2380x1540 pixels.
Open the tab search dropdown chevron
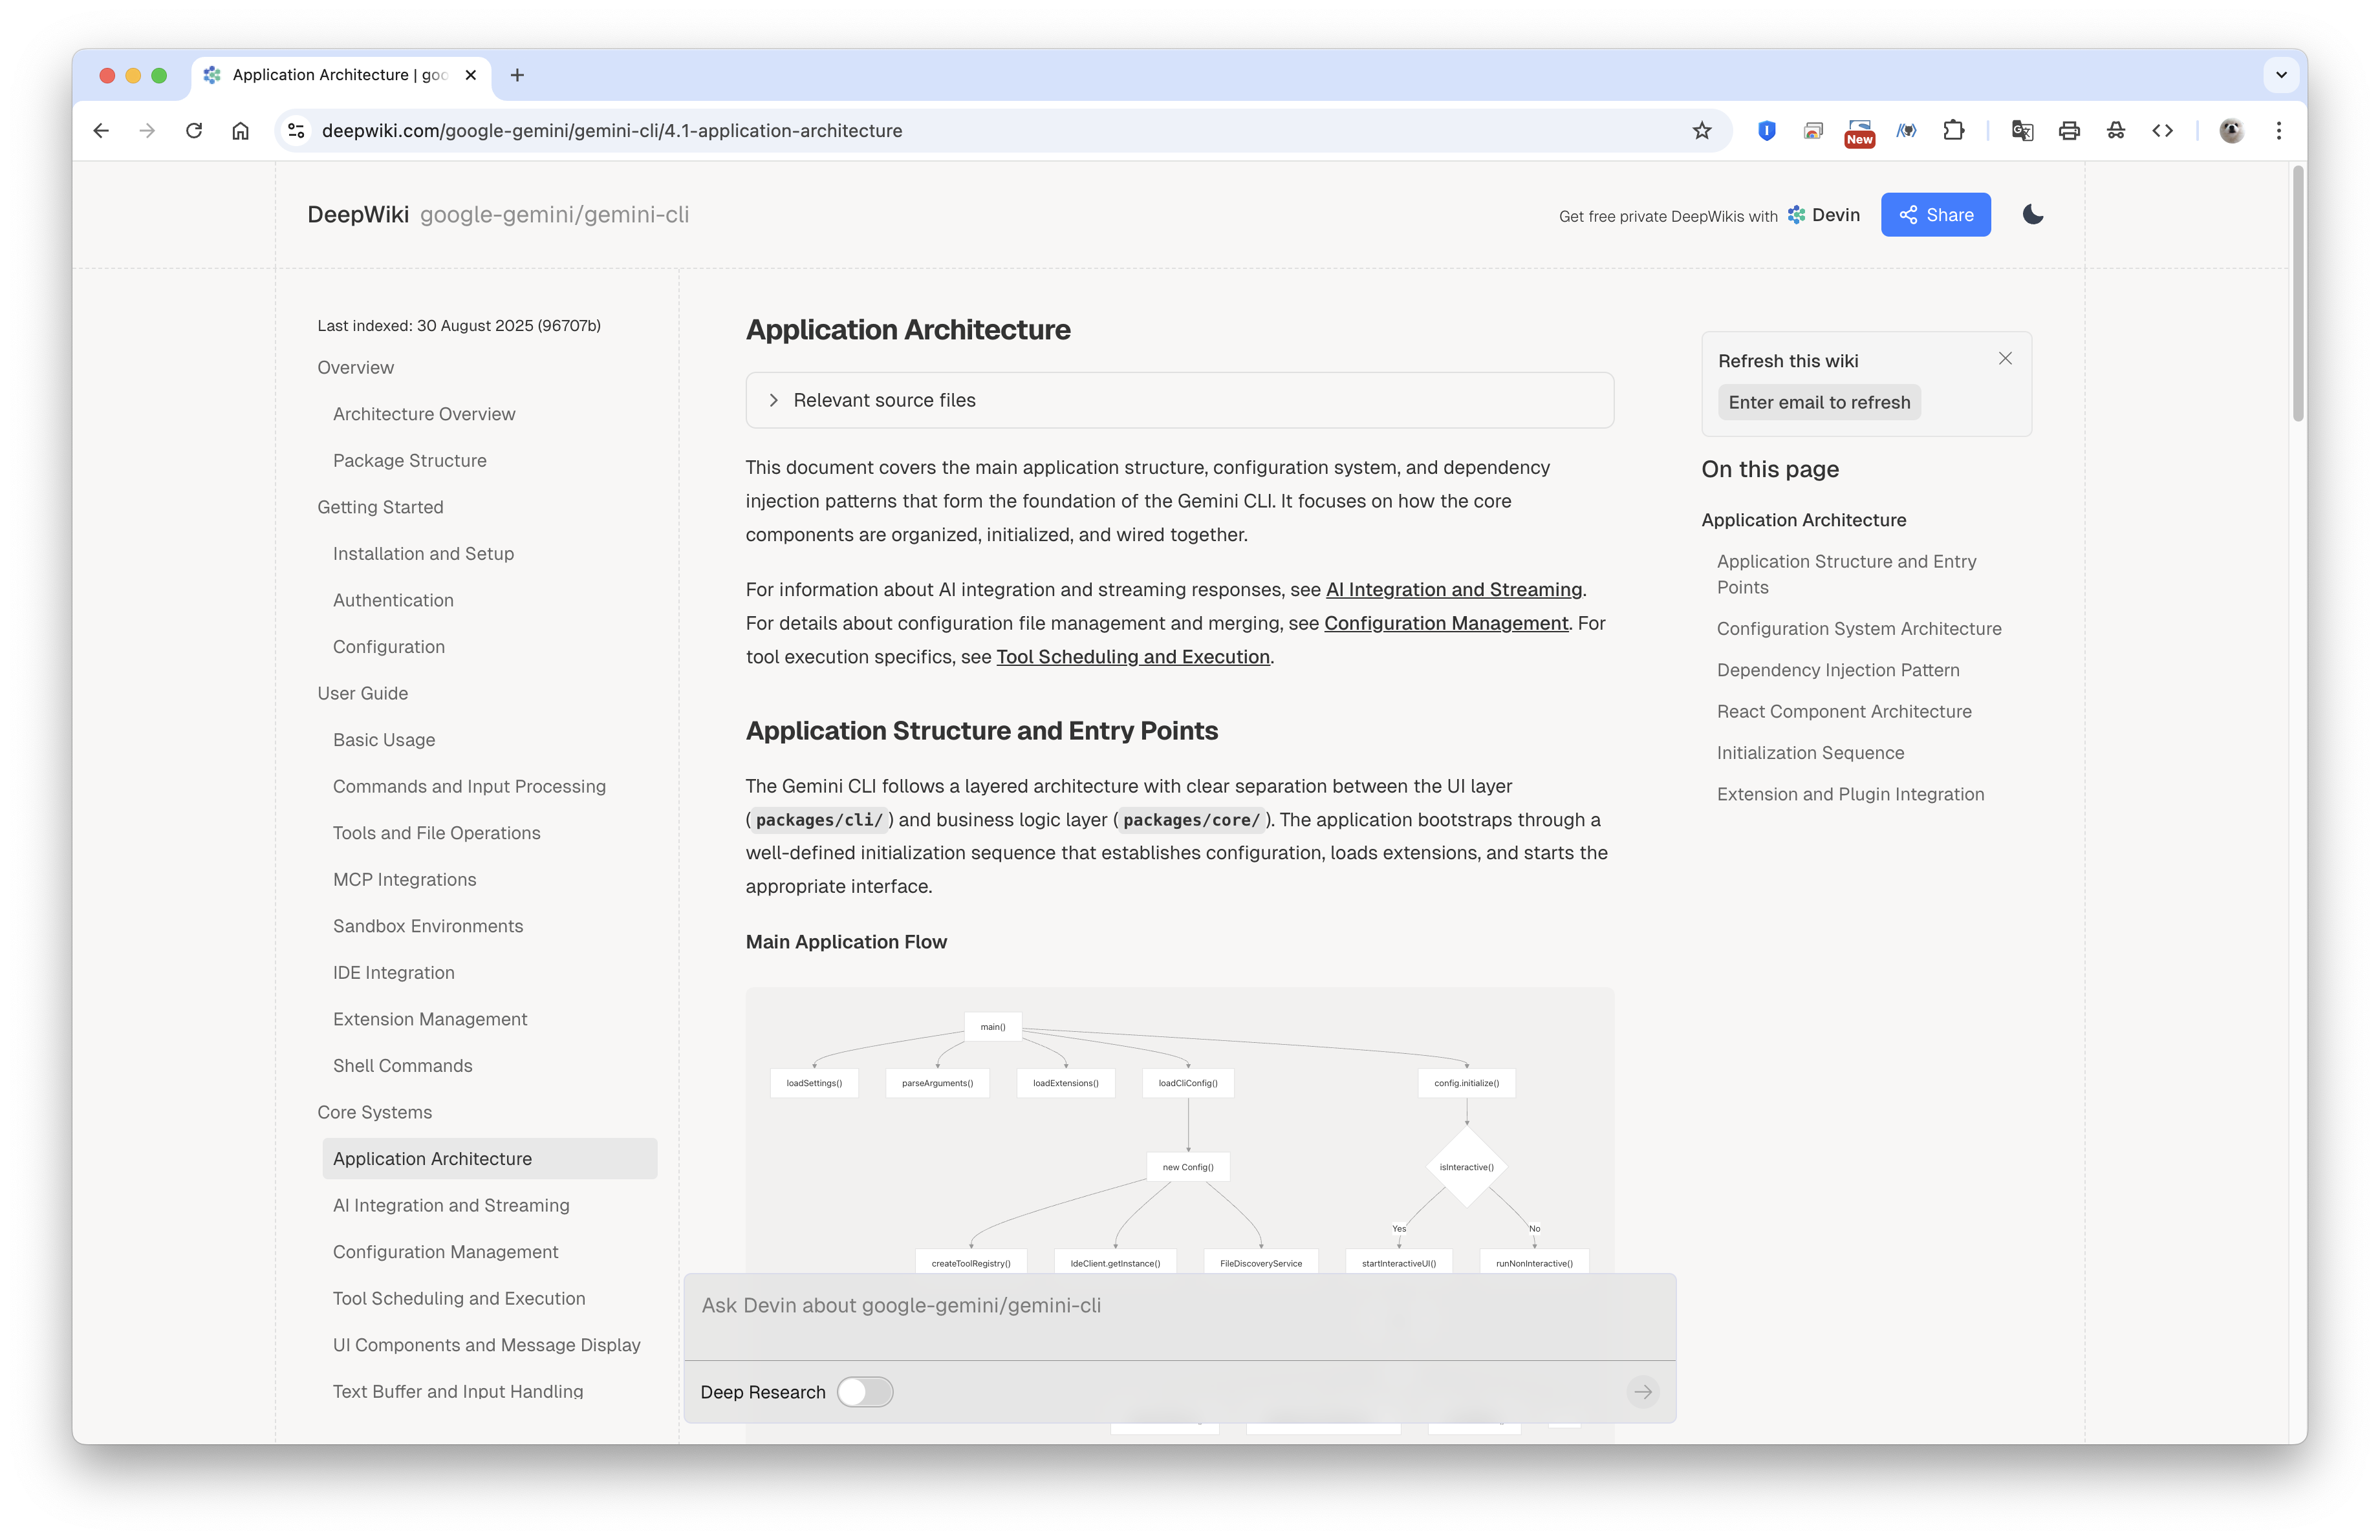(2281, 75)
